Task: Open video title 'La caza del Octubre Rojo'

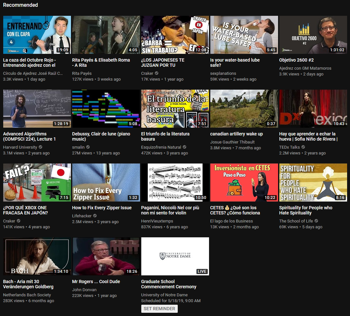Action: pyautogui.click(x=29, y=63)
